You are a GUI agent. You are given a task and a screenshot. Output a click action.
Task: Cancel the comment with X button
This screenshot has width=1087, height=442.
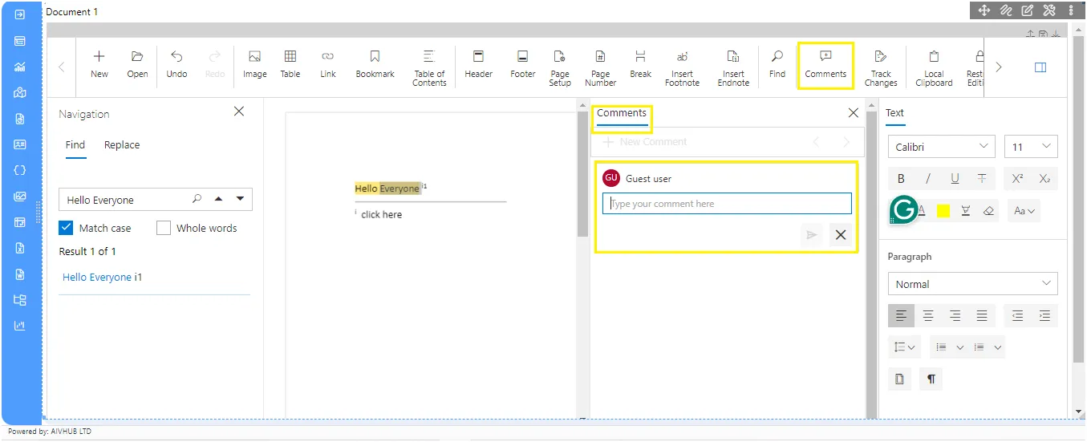tap(841, 235)
